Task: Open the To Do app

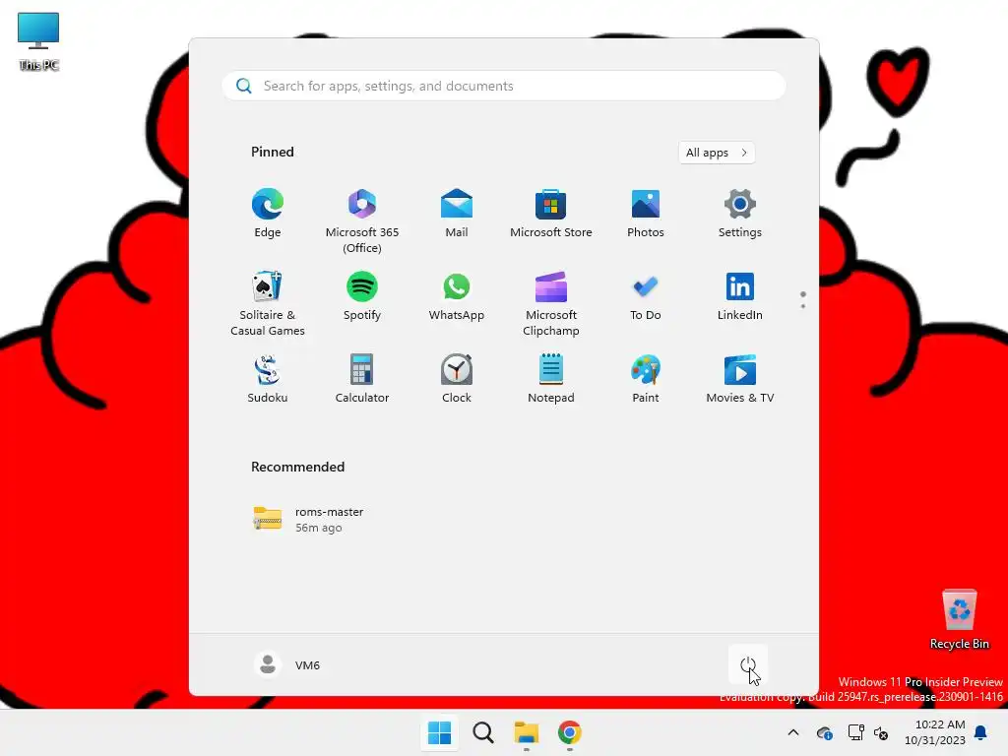Action: click(646, 296)
